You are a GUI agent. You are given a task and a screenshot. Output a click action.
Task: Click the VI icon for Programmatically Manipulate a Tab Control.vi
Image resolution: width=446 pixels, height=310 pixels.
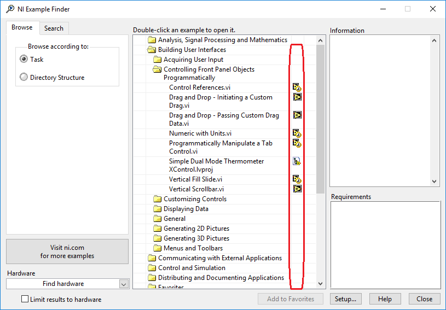pyautogui.click(x=297, y=143)
